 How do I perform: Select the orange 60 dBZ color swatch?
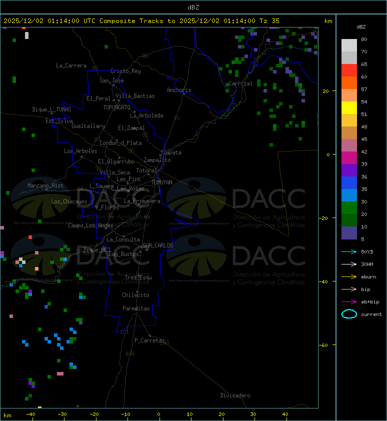(x=349, y=83)
